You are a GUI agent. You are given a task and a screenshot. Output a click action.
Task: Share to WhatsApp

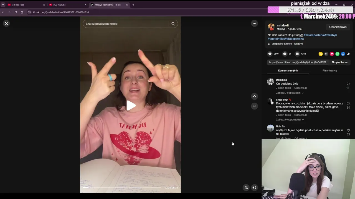(x=337, y=54)
